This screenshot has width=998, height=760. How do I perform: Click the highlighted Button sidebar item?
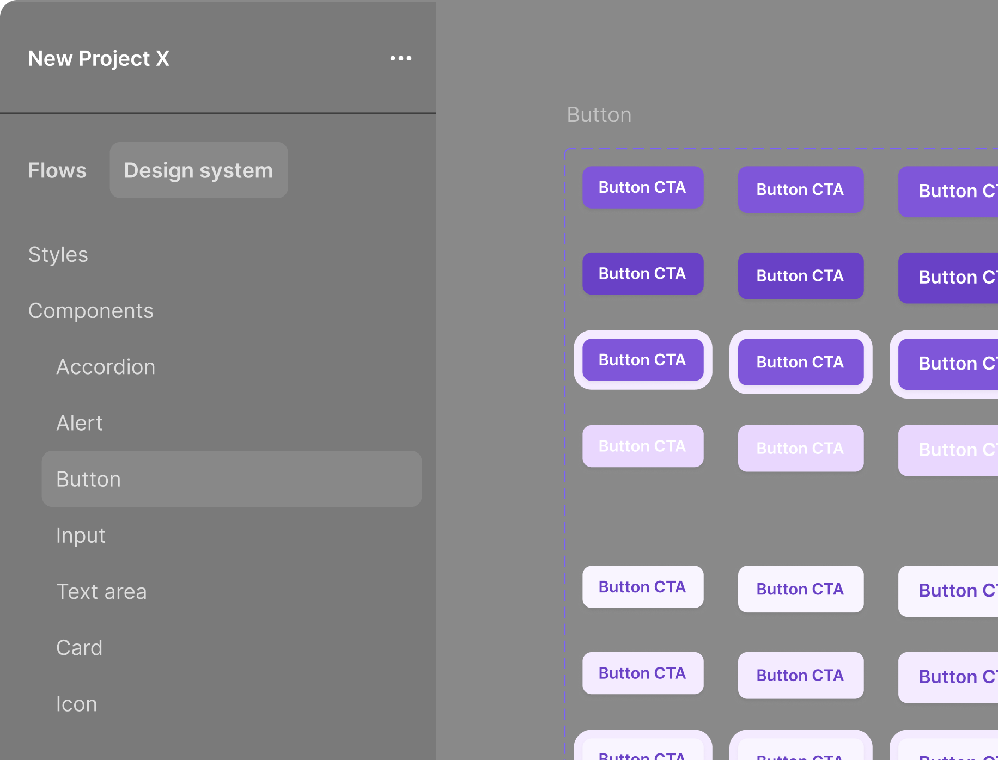coord(232,479)
